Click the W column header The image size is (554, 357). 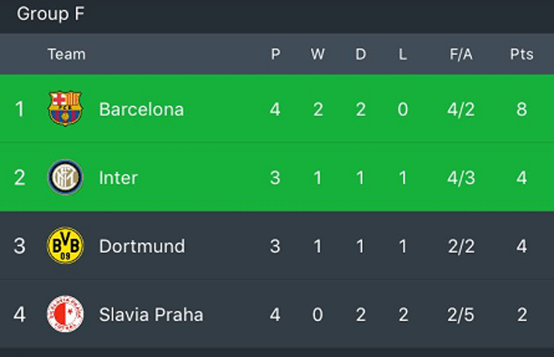click(318, 54)
